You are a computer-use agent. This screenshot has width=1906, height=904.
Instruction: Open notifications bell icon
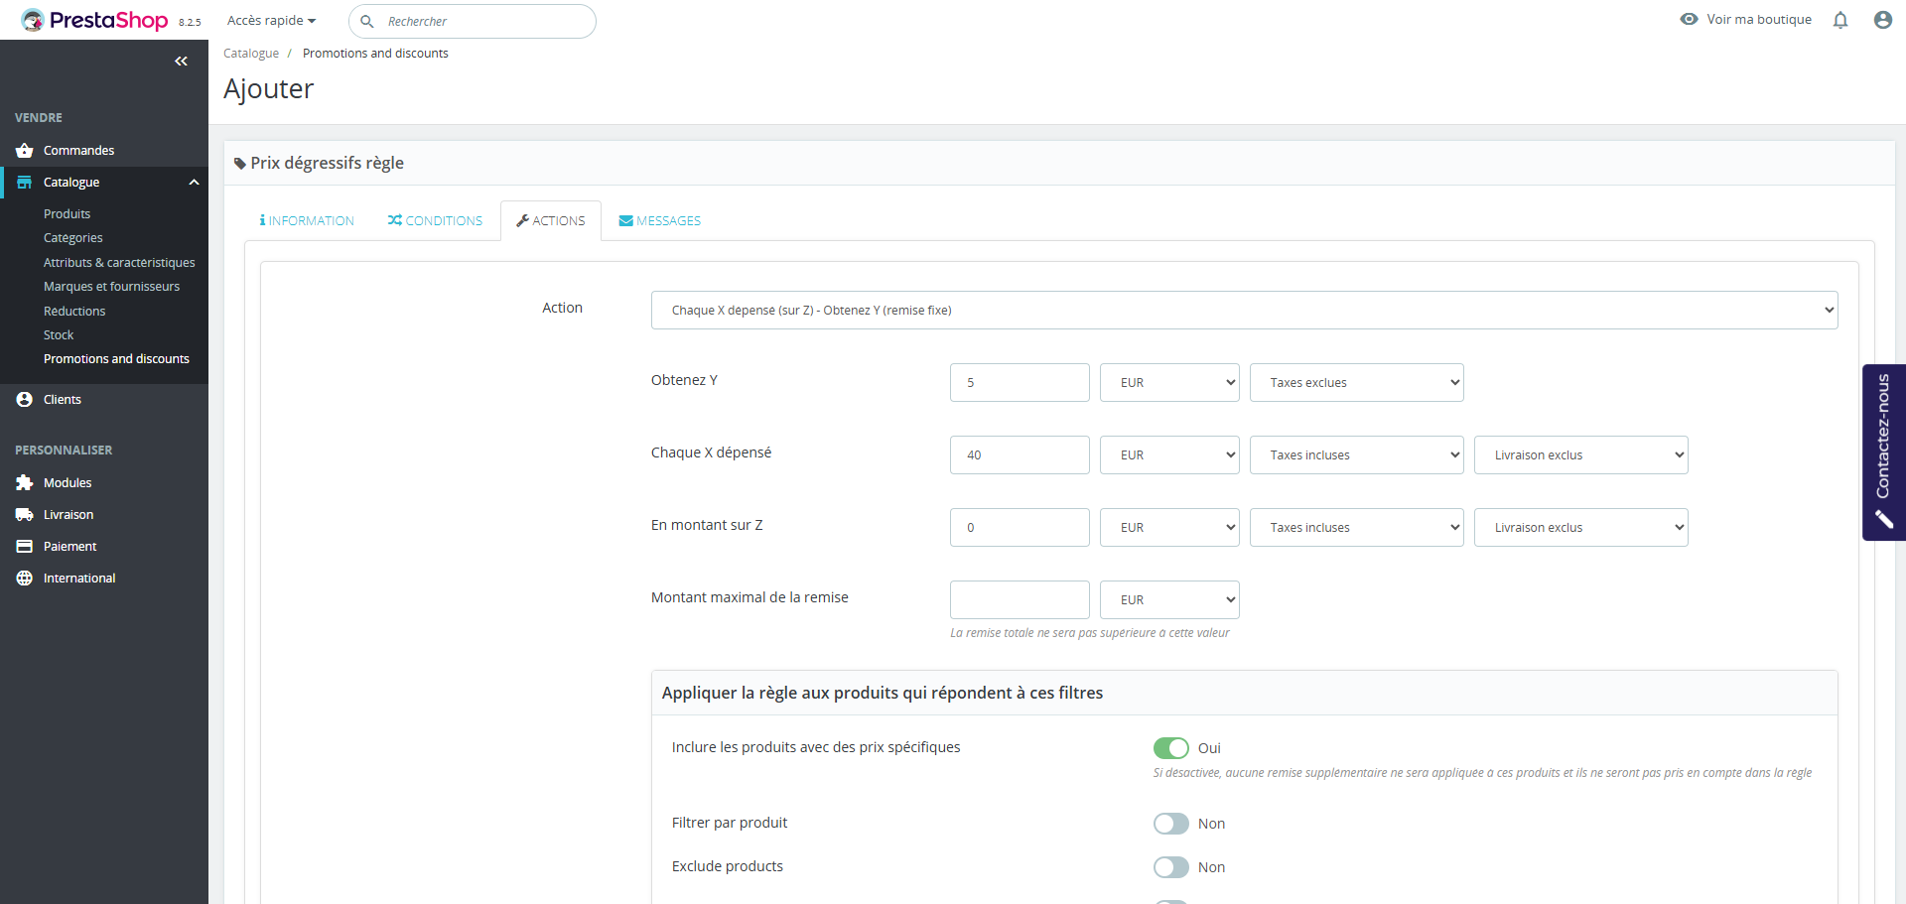[1840, 20]
